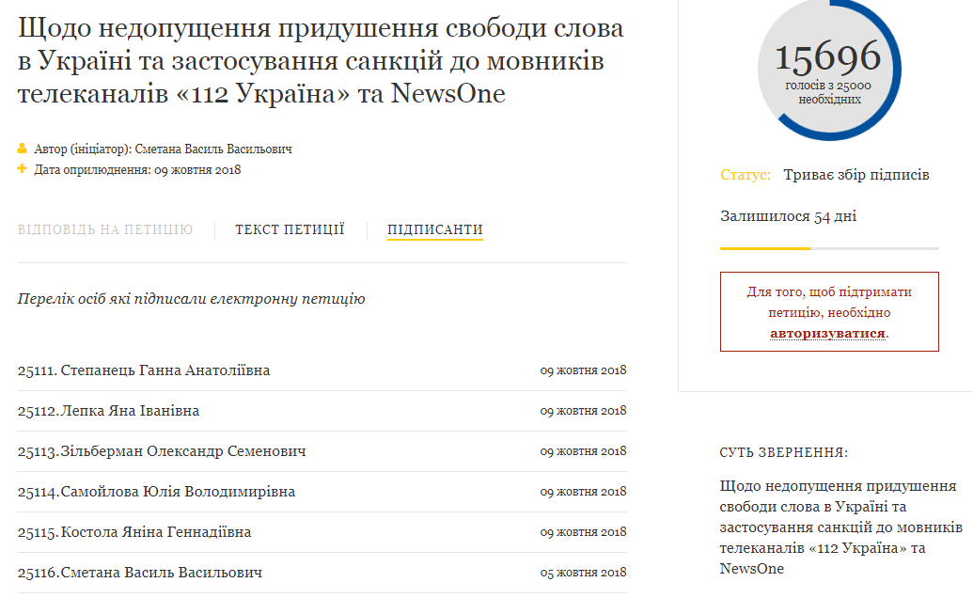Click the авторизуватися link
This screenshot has height=598, width=973.
(x=827, y=333)
